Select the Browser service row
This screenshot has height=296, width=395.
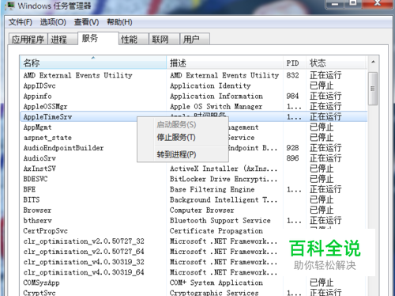point(194,210)
